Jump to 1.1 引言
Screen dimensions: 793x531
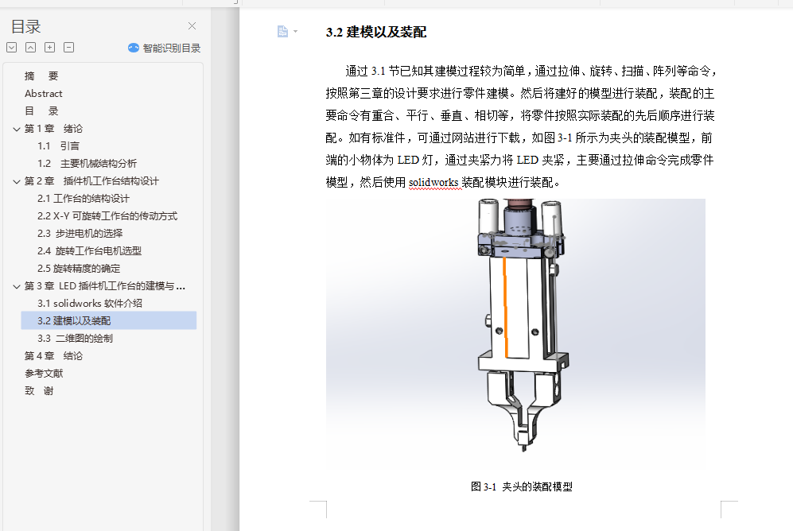(x=58, y=146)
